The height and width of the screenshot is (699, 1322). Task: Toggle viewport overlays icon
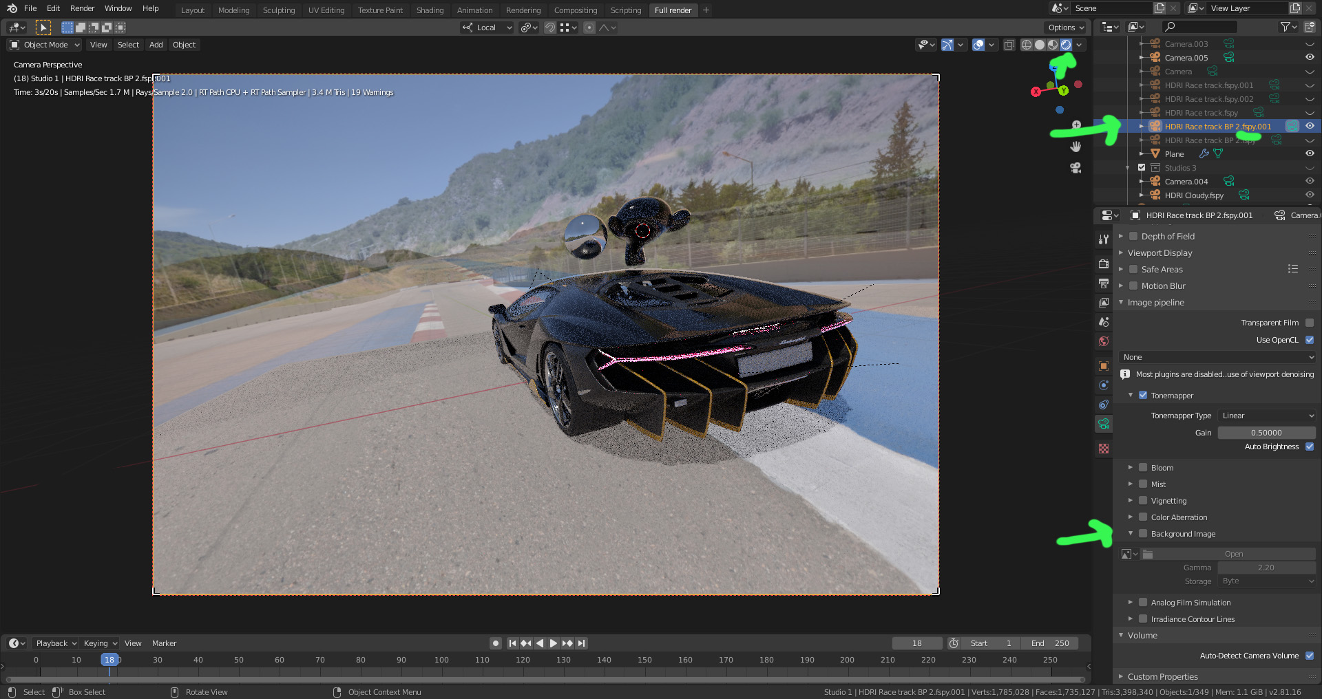[x=978, y=45]
